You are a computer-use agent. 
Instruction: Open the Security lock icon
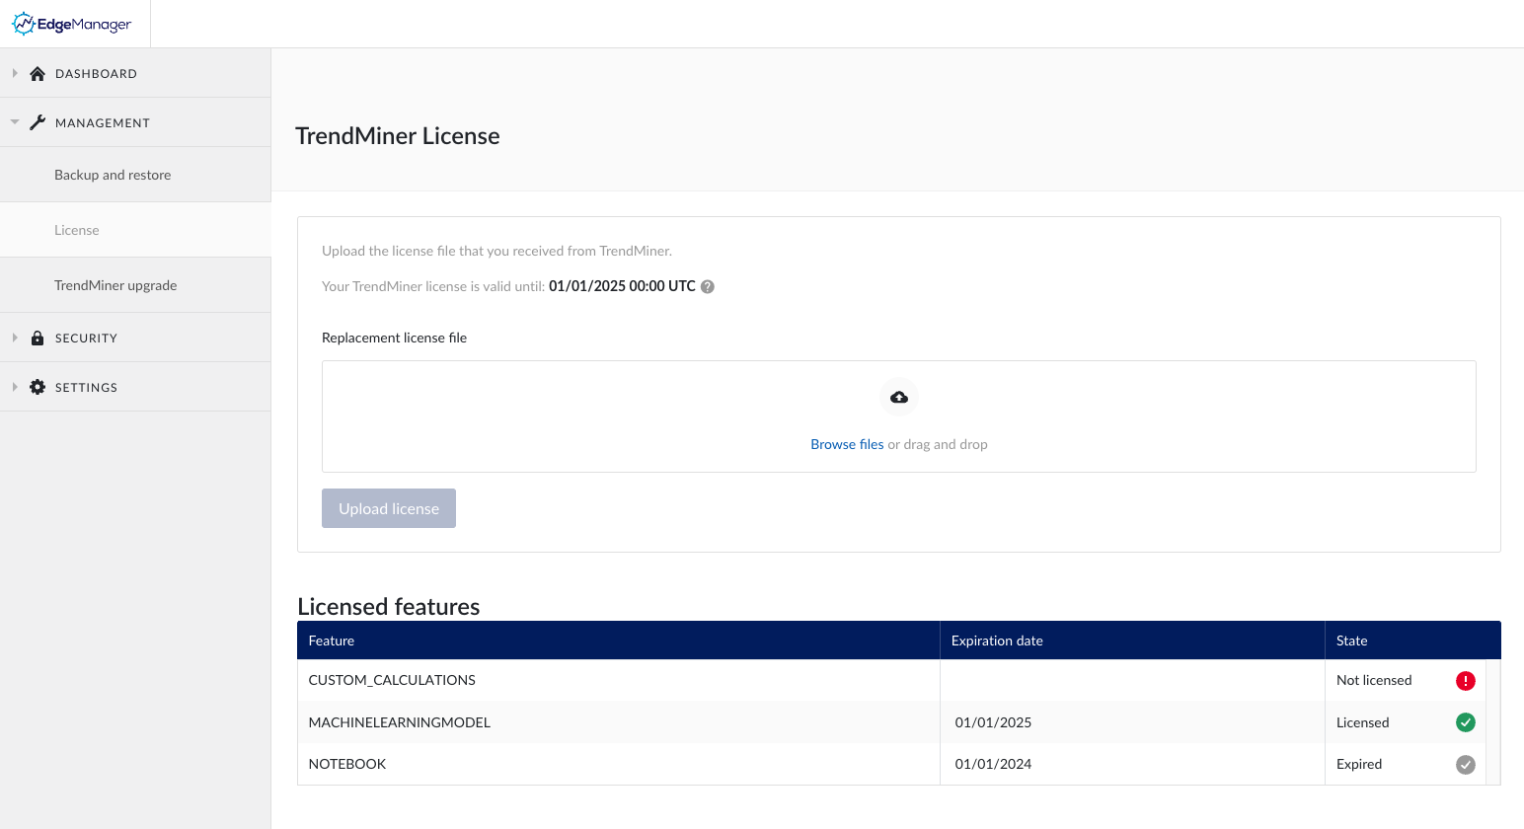[37, 337]
